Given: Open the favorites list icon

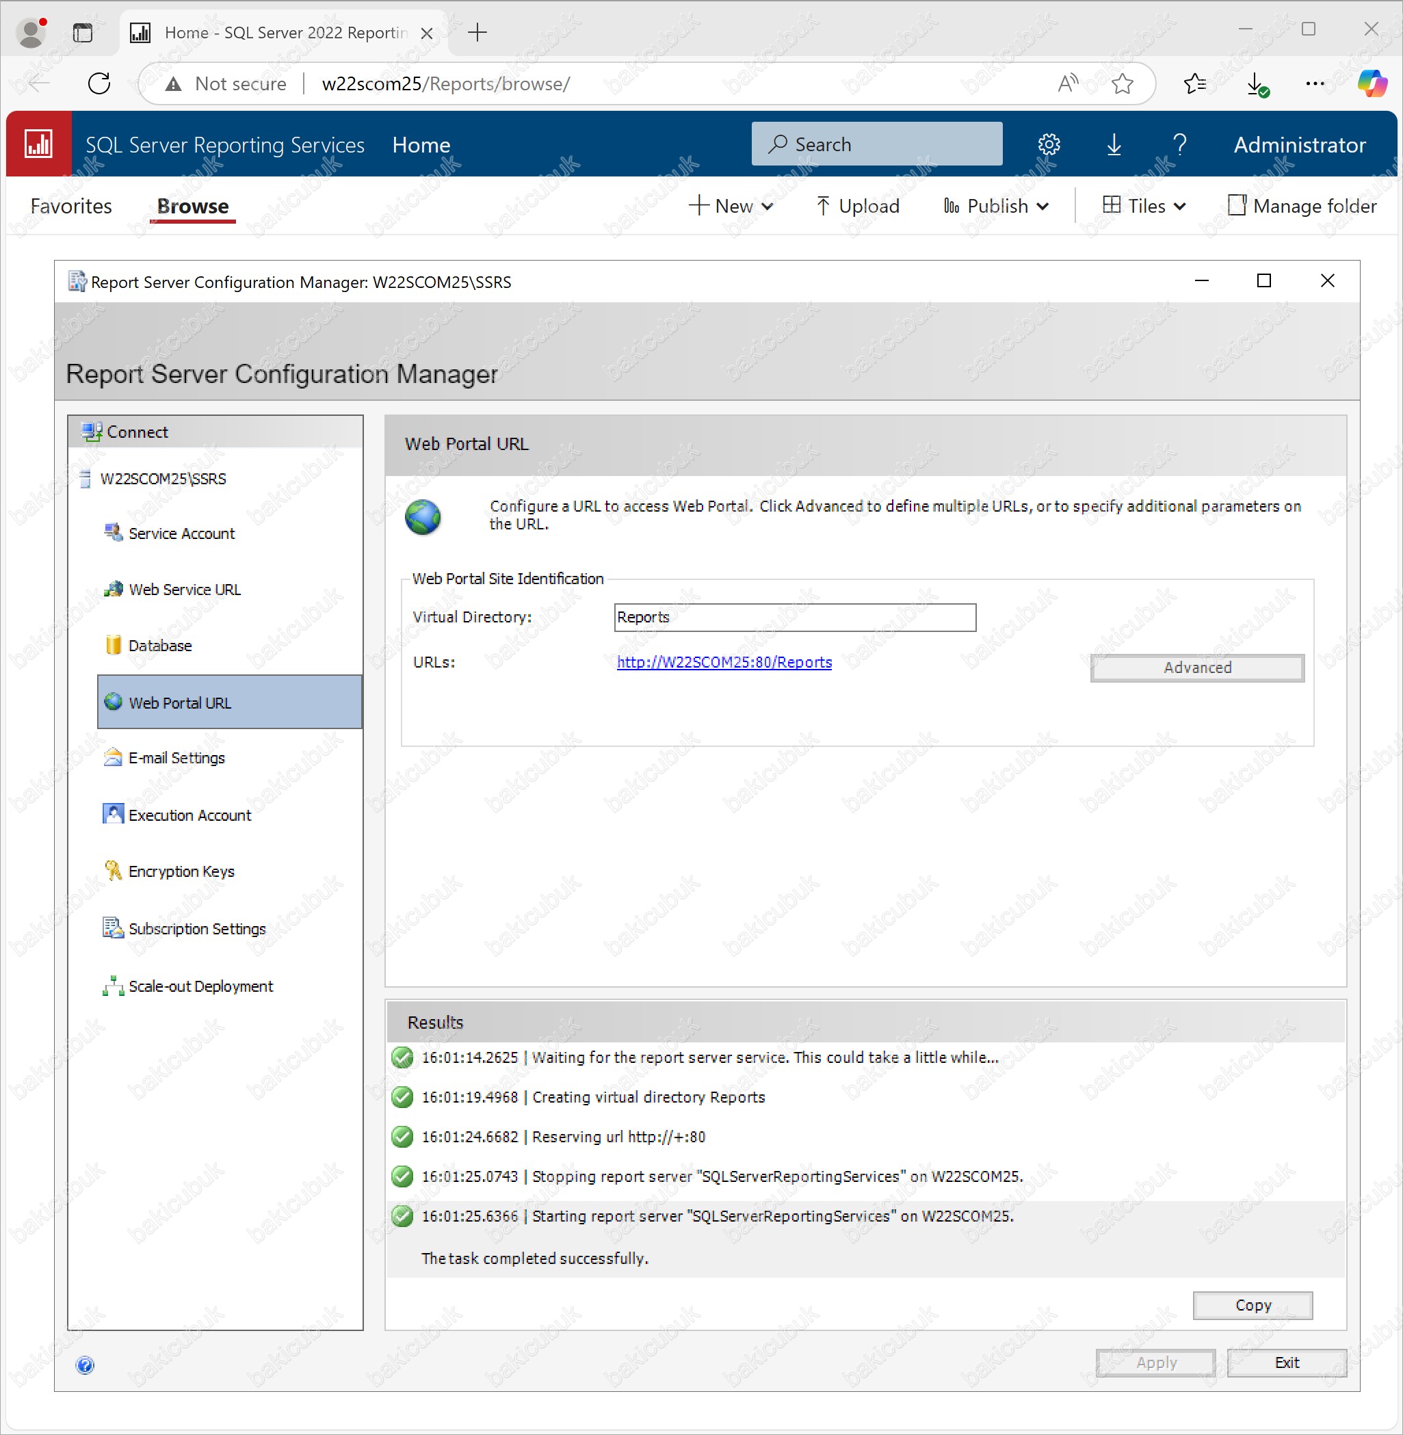Looking at the screenshot, I should coord(1194,83).
